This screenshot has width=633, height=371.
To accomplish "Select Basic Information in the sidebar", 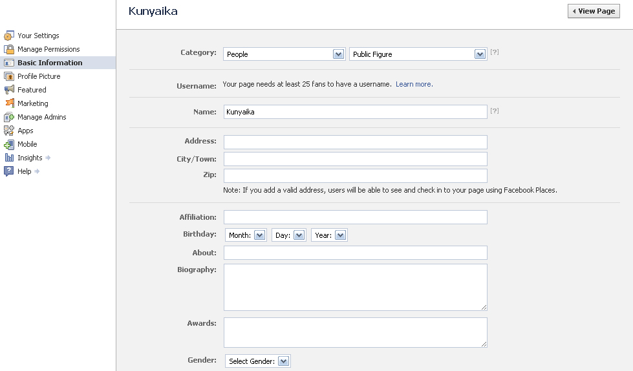I will point(50,63).
